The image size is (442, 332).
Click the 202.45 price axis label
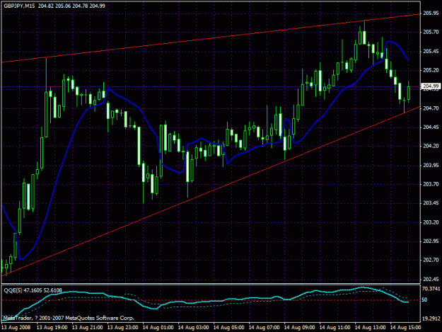pyautogui.click(x=431, y=279)
